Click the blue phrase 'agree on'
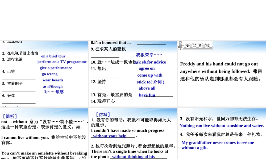The width and height of the screenshot is (266, 159). point(147,68)
